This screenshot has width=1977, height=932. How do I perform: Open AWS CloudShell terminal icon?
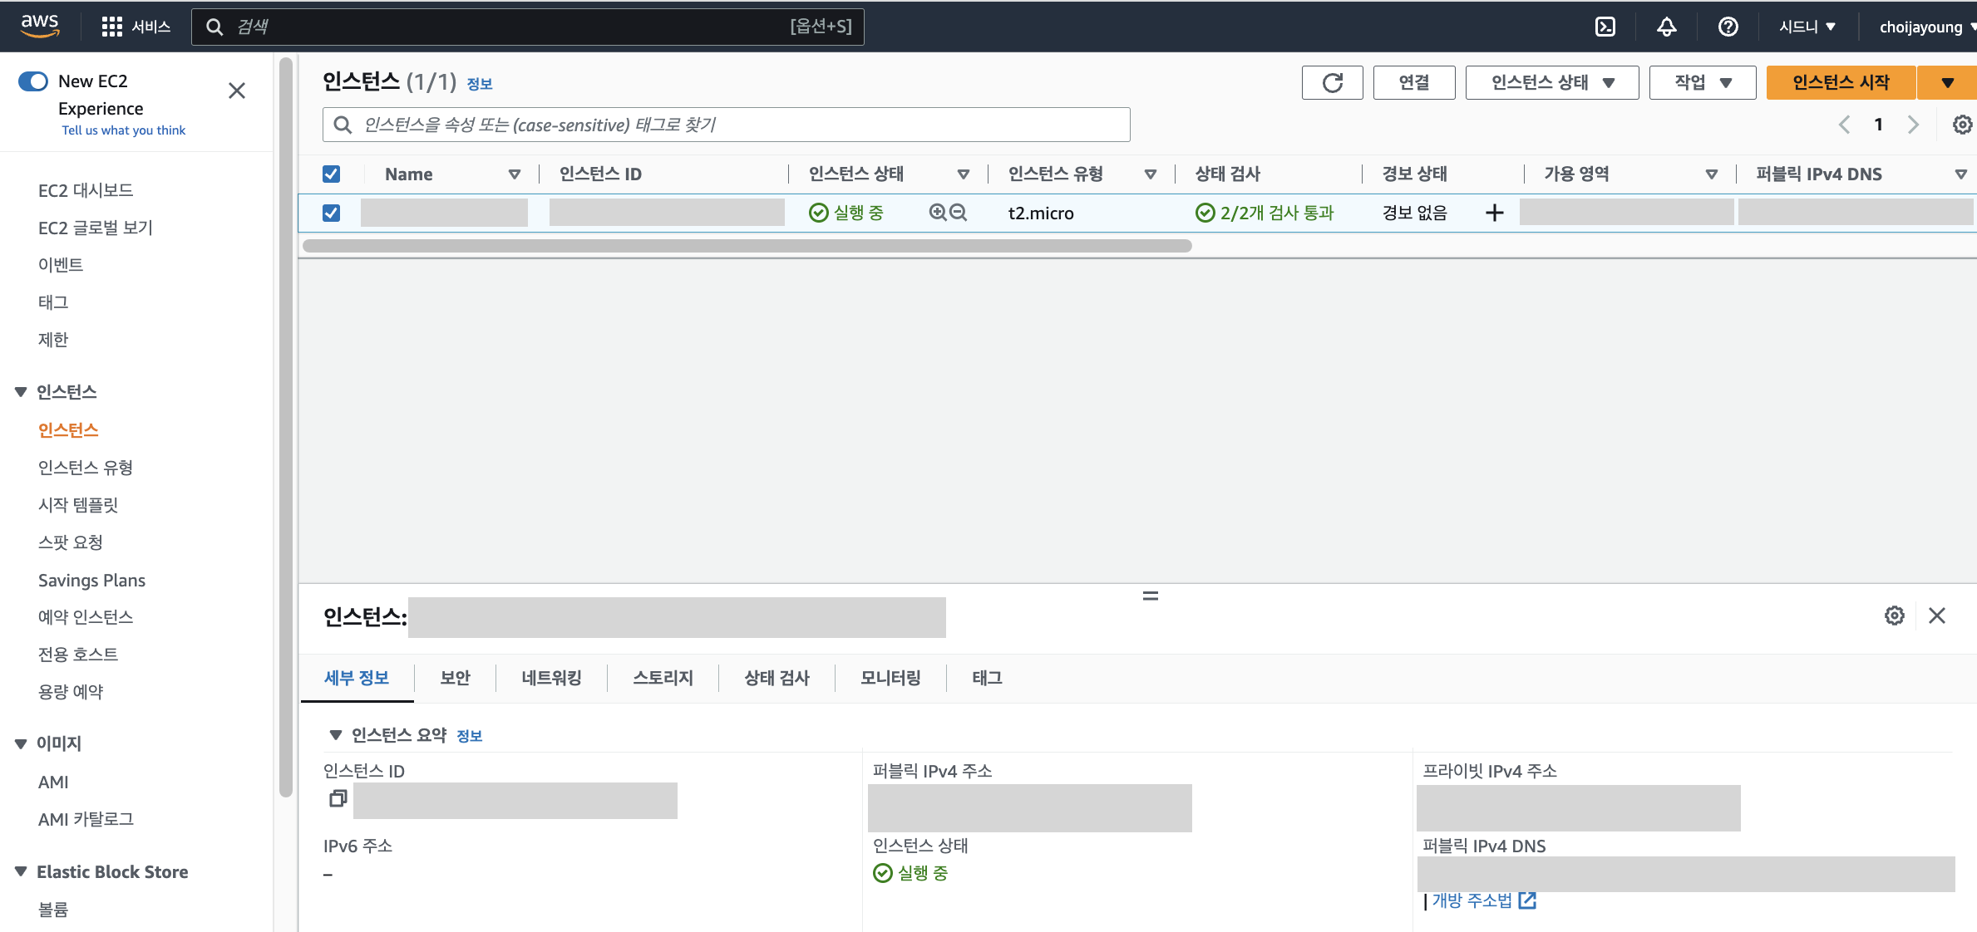point(1605,27)
